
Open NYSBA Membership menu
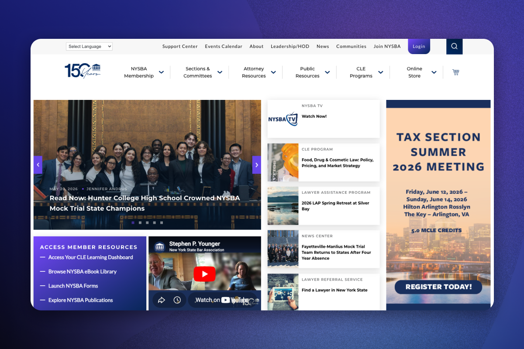[x=139, y=72]
